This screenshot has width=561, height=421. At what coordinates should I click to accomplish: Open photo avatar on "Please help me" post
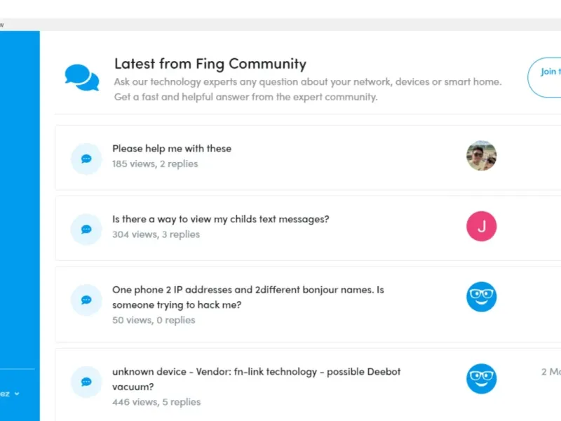pos(481,156)
